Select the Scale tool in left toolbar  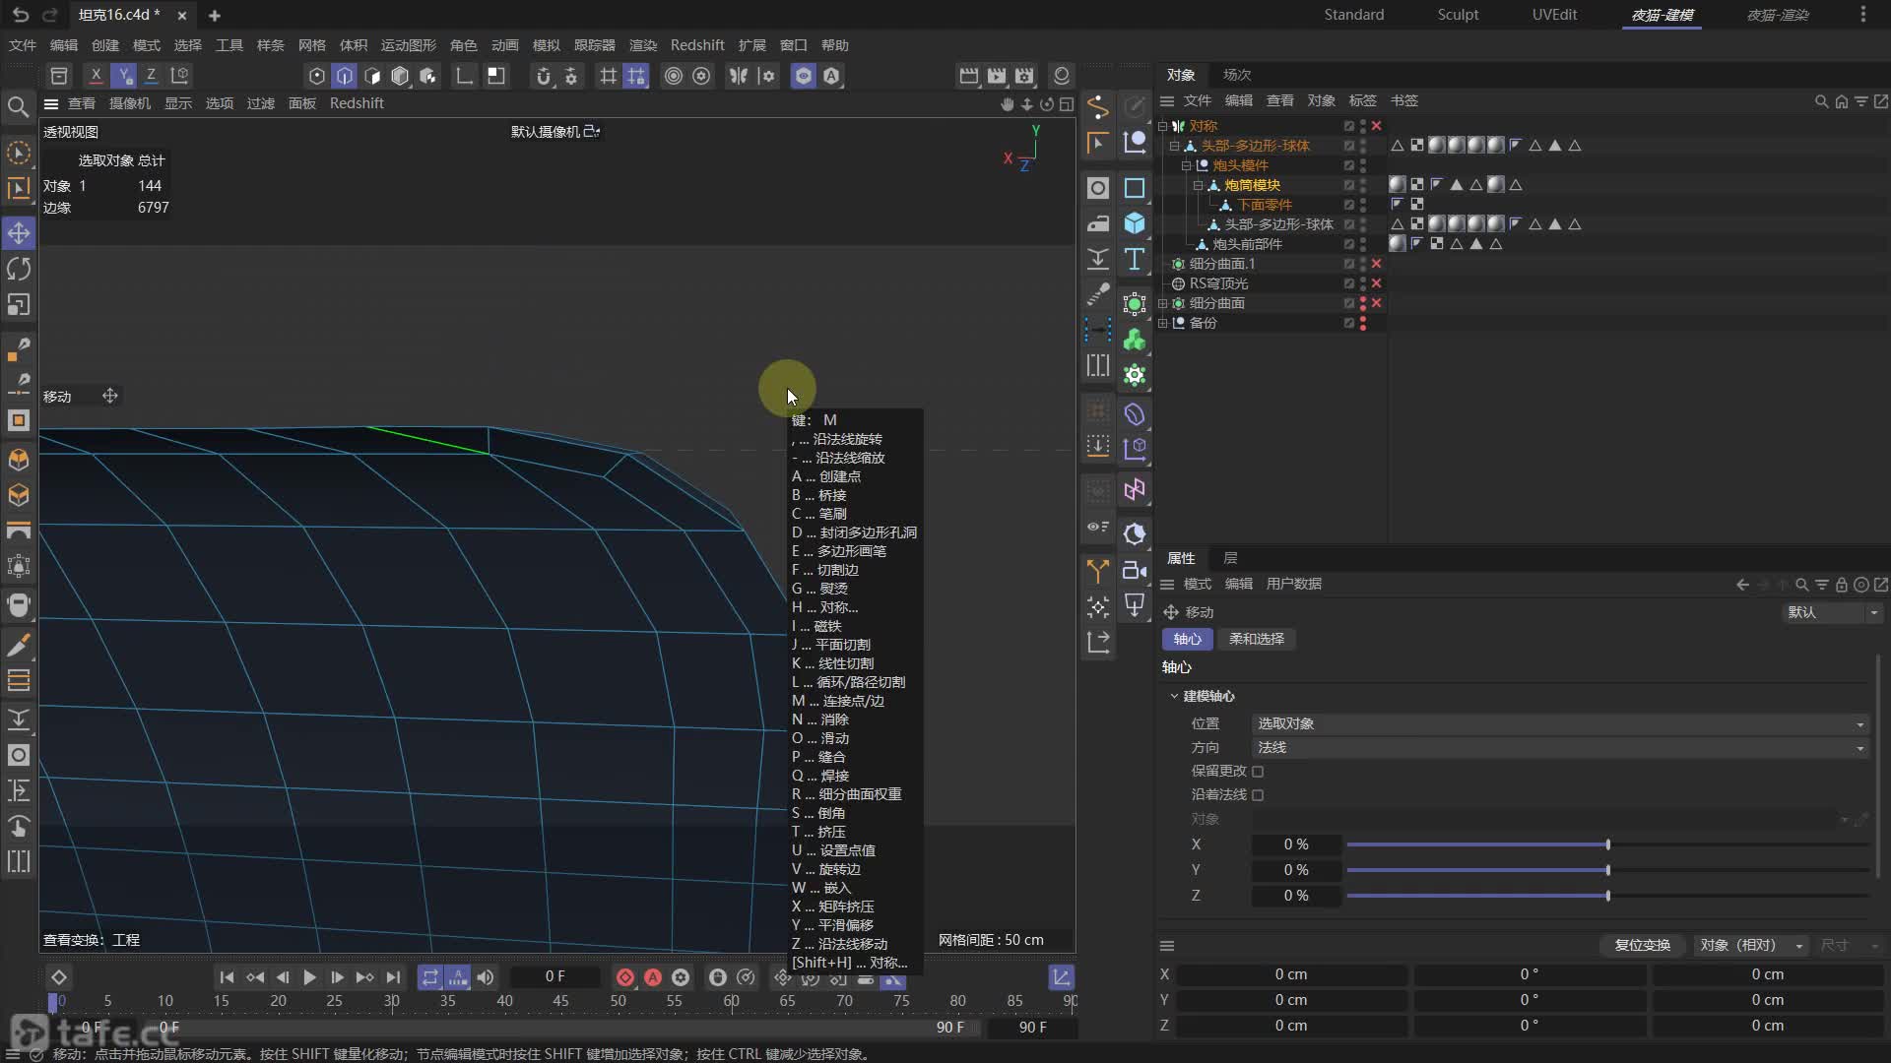pyautogui.click(x=19, y=304)
